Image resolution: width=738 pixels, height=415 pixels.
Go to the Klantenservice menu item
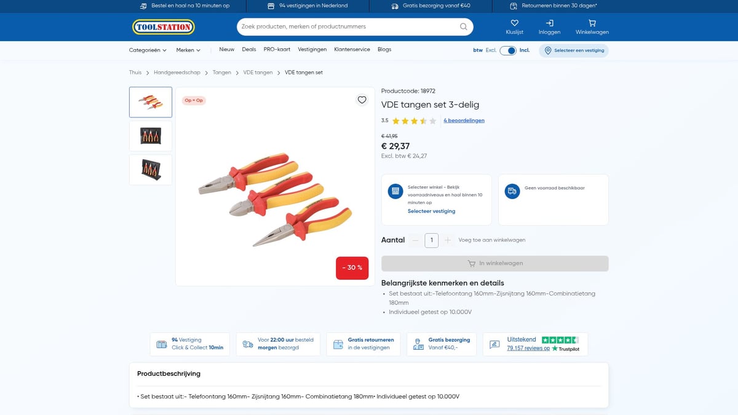(x=352, y=50)
